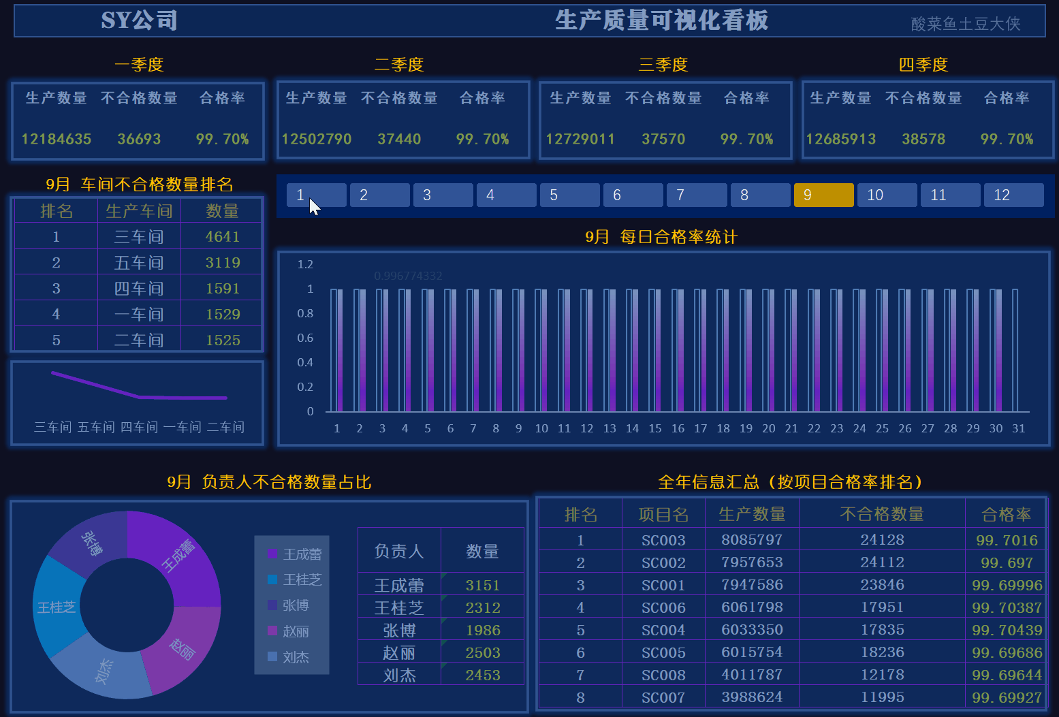This screenshot has width=1059, height=717.
Task: Click the 生产质量可视化看板 title
Action: (x=661, y=20)
